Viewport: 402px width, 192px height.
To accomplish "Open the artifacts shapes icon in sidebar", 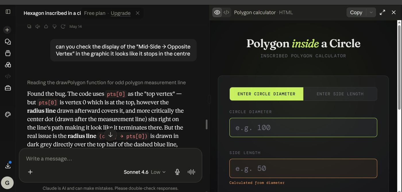I will 8,65.
